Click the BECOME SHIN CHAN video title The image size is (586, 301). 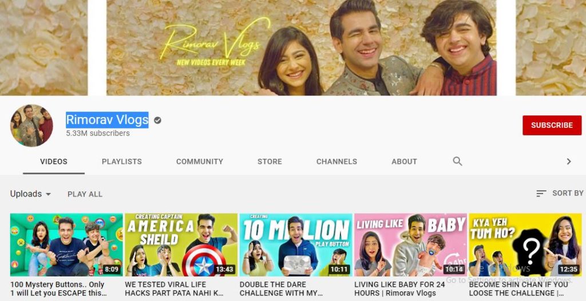click(518, 288)
